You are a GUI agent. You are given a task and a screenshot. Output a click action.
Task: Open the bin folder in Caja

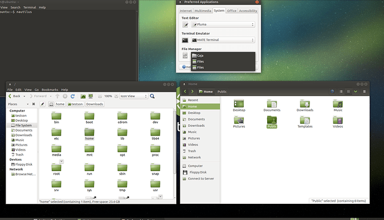[57, 118]
